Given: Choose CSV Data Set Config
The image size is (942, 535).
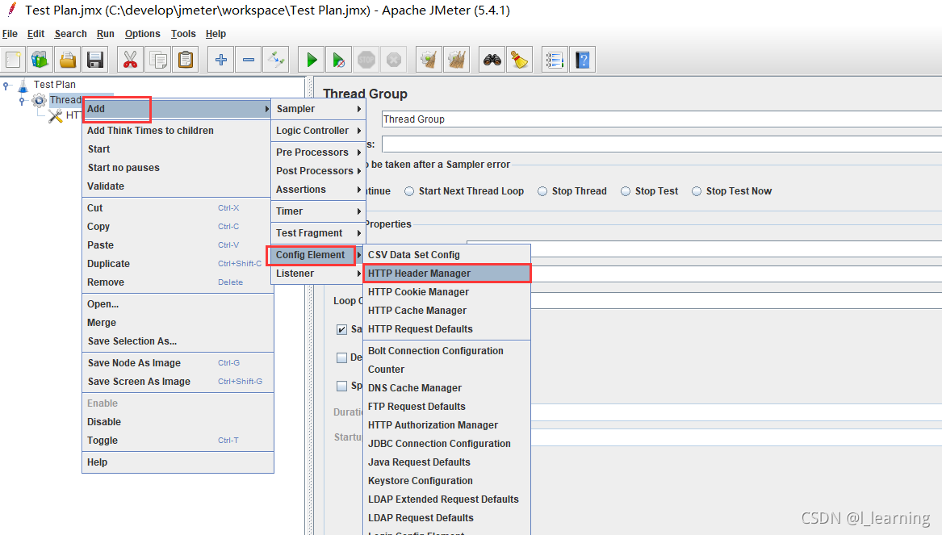Looking at the screenshot, I should coord(447,255).
